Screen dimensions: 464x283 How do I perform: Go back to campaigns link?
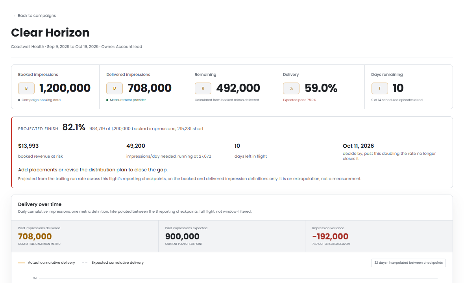pyautogui.click(x=35, y=16)
